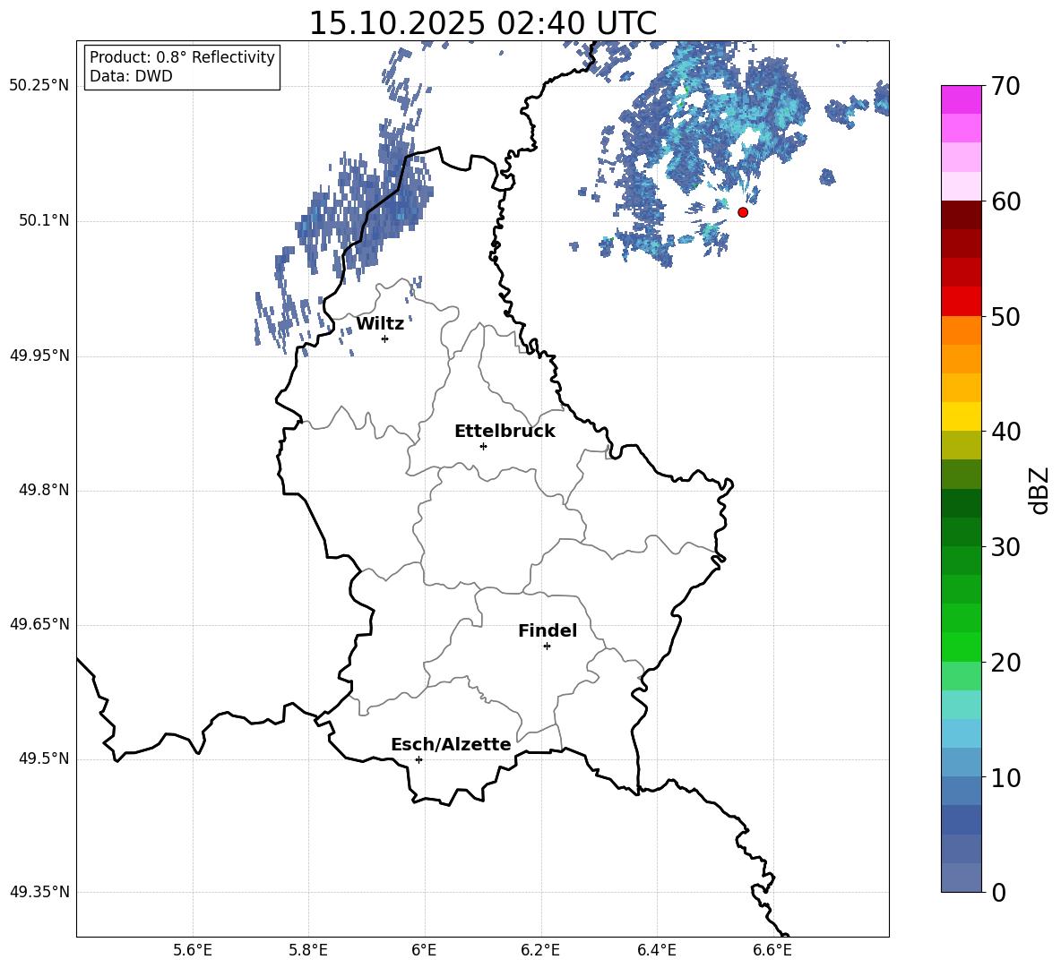The width and height of the screenshot is (1061, 968).
Task: Click the 6°E longitude label
Action: [x=424, y=950]
